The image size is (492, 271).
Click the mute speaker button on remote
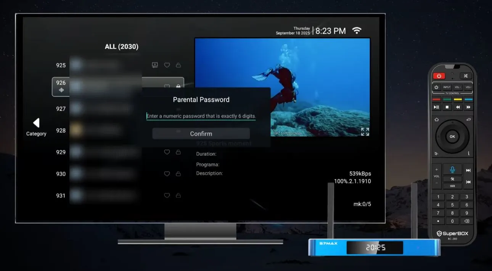click(466, 76)
